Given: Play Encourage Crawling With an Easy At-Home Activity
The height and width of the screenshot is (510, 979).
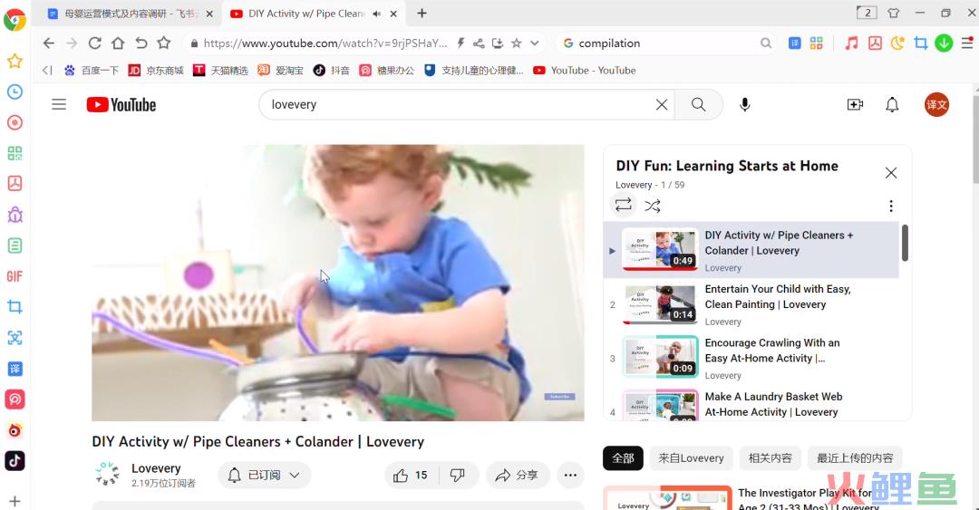Looking at the screenshot, I should 772,351.
